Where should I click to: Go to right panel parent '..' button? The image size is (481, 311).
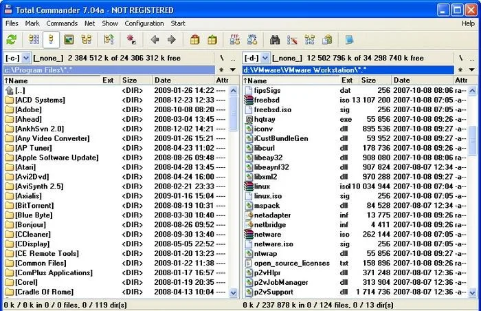(473, 58)
